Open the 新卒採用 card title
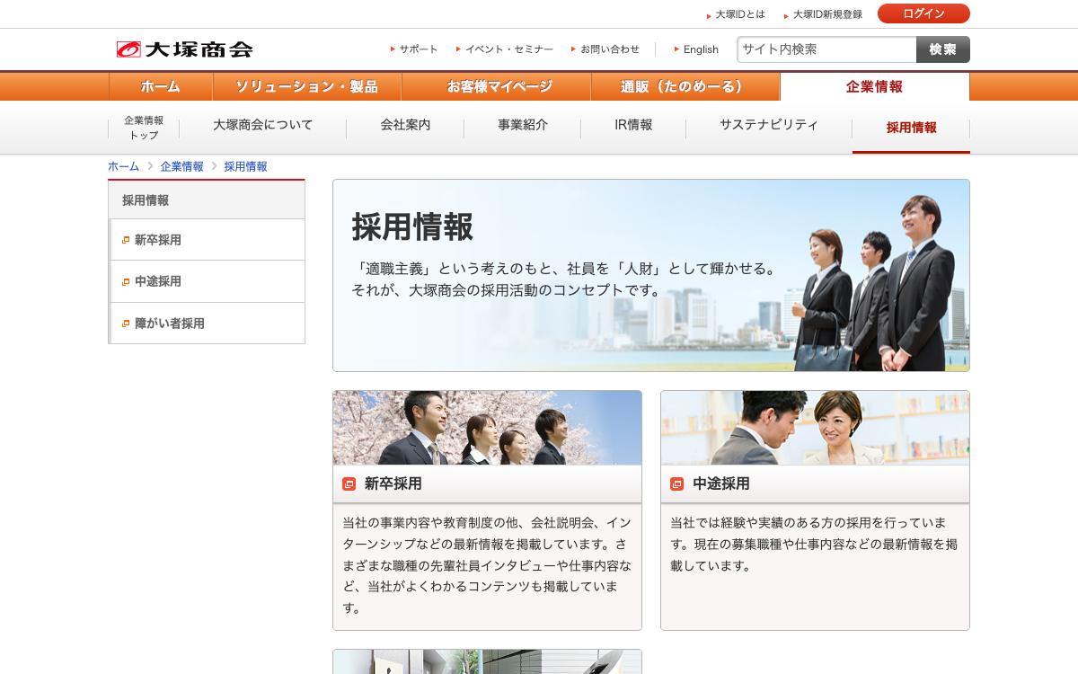The image size is (1078, 674). pos(393,483)
